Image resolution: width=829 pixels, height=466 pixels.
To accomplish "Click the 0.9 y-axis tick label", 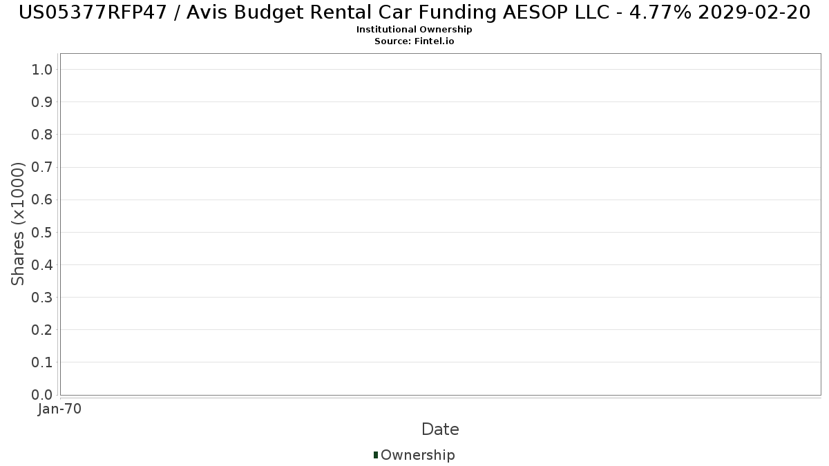I will (42, 102).
